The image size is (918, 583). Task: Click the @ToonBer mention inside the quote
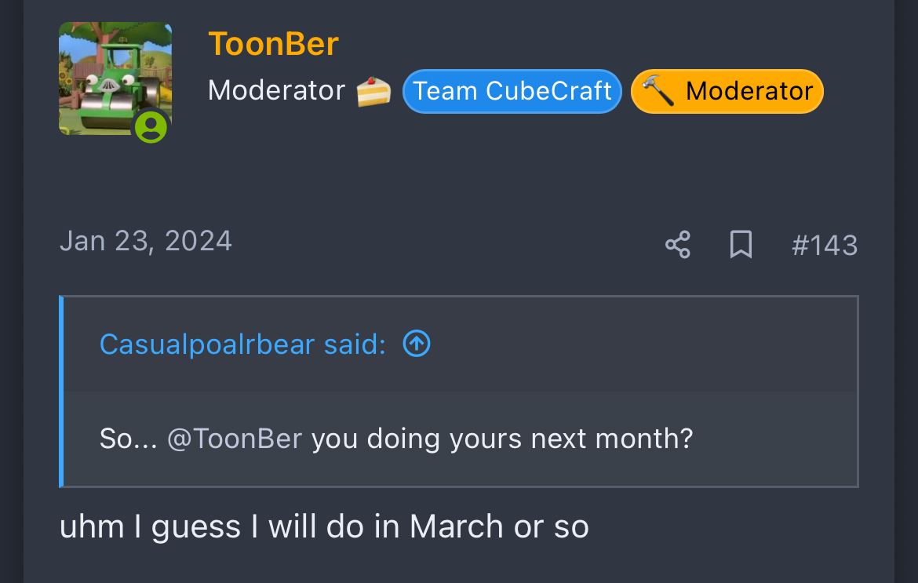pos(235,439)
